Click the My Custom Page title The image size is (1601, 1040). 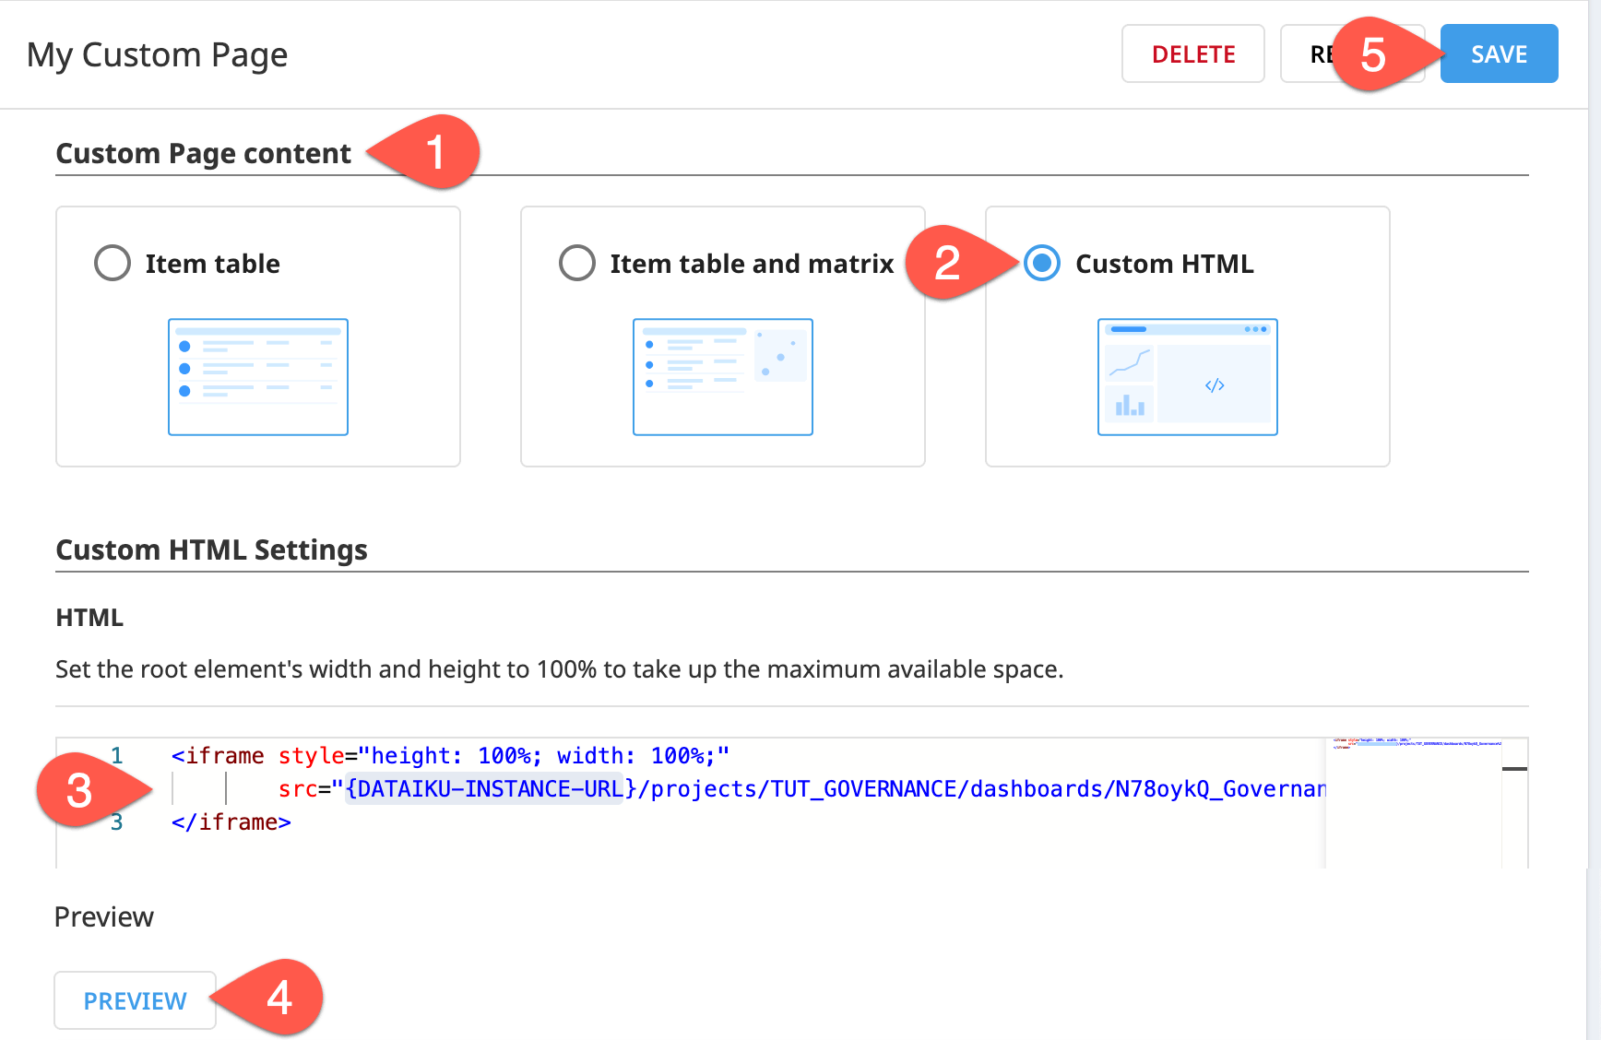pyautogui.click(x=158, y=54)
